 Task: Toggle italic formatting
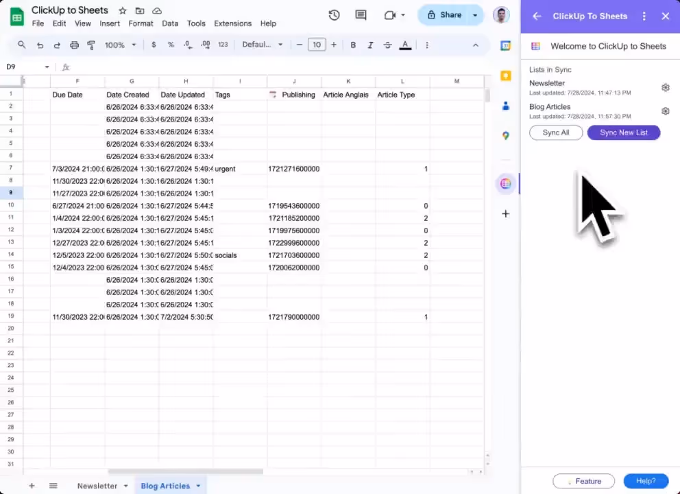pos(370,45)
